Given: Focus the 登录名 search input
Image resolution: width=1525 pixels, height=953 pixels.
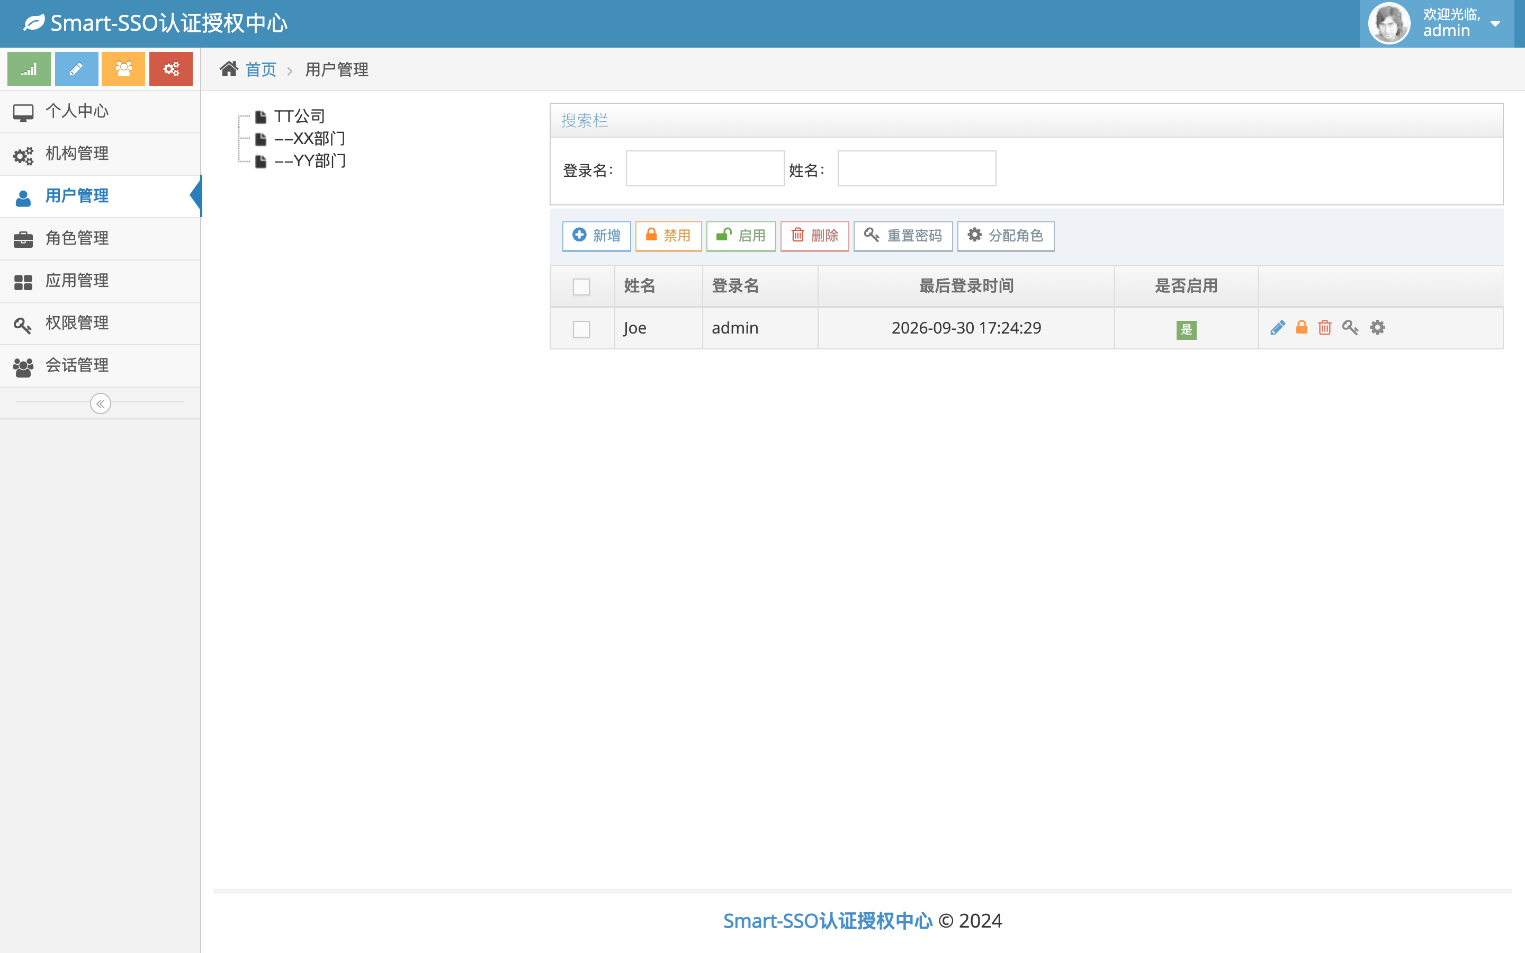Looking at the screenshot, I should click(705, 168).
